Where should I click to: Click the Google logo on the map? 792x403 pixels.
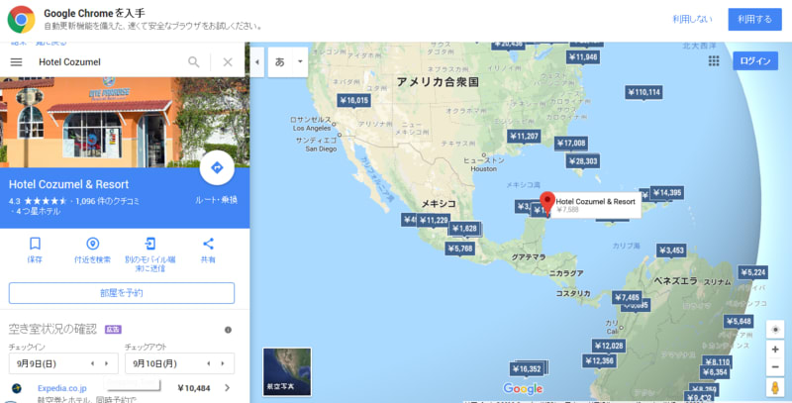(x=523, y=389)
